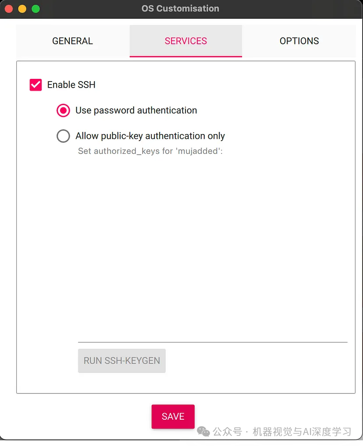The width and height of the screenshot is (363, 446).
Task: Click the 'Set authorized_keys for mujadded' label
Action: pyautogui.click(x=150, y=151)
